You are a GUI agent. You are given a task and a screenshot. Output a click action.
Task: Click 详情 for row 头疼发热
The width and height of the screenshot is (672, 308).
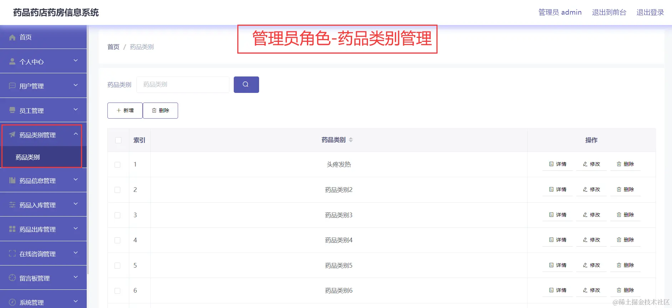(557, 164)
